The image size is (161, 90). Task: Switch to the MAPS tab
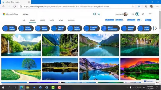pyautogui.click(x=52, y=20)
